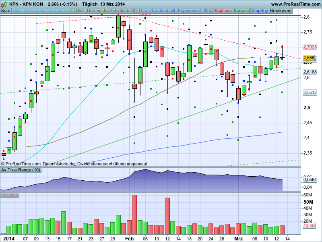Viewport: 322px width, 242px height.
Task: Click the 07 label on date axis
Action: tap(25, 239)
